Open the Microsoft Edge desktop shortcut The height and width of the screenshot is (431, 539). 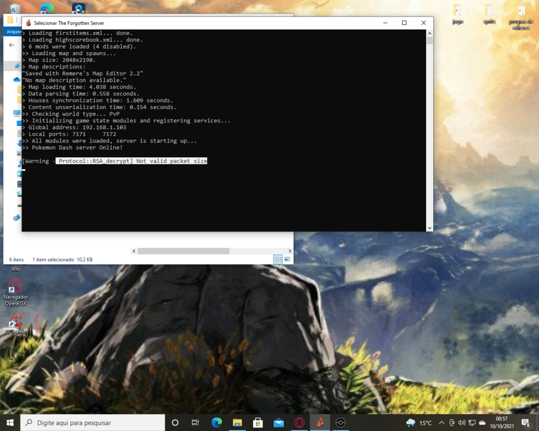point(47,8)
